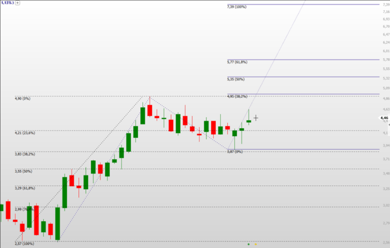
Task: Click the 5,77 (61,8%) extension level label
Action: pos(237,62)
